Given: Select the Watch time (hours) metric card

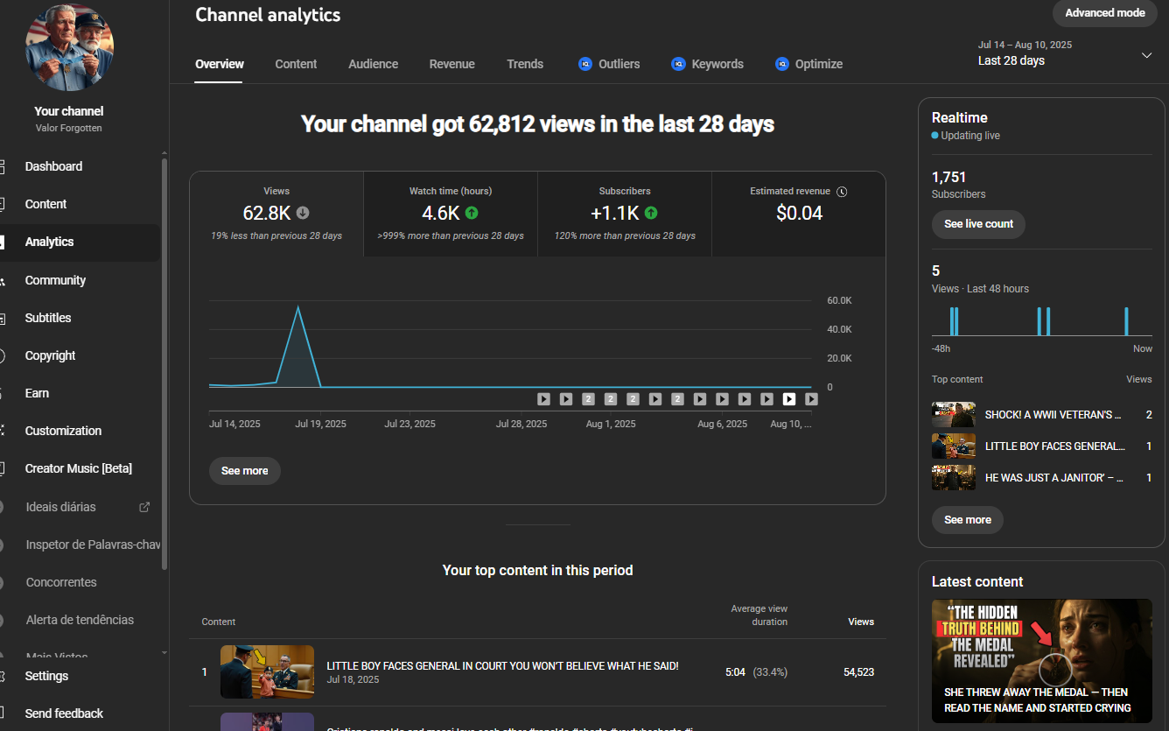Looking at the screenshot, I should coord(451,214).
